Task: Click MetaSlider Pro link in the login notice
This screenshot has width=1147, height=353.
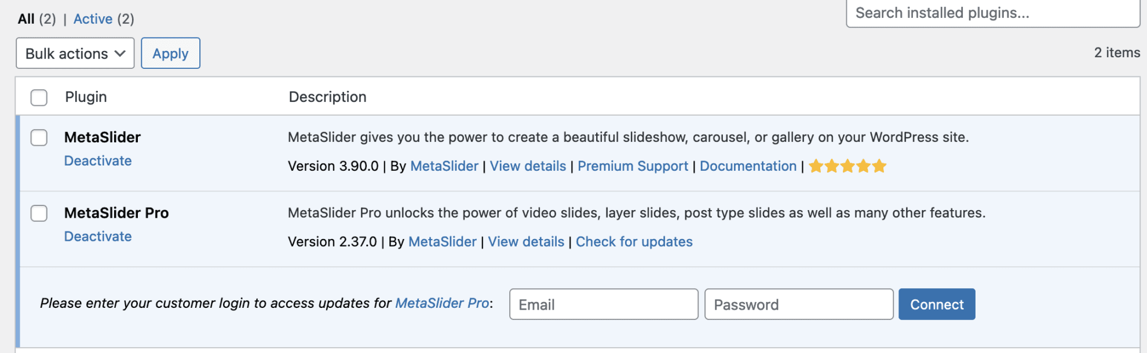Action: (x=441, y=303)
